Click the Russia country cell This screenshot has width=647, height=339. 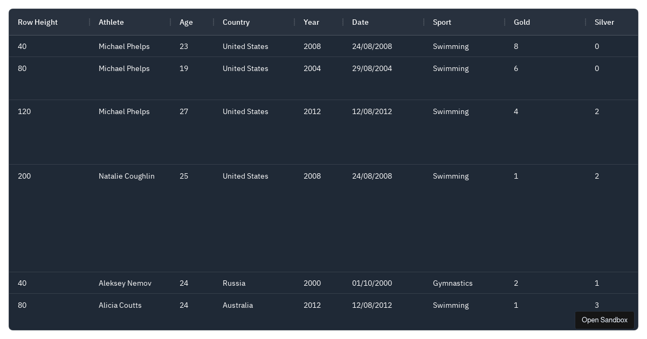234,283
